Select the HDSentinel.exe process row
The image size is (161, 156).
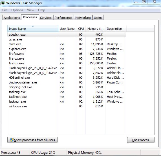[67, 78]
